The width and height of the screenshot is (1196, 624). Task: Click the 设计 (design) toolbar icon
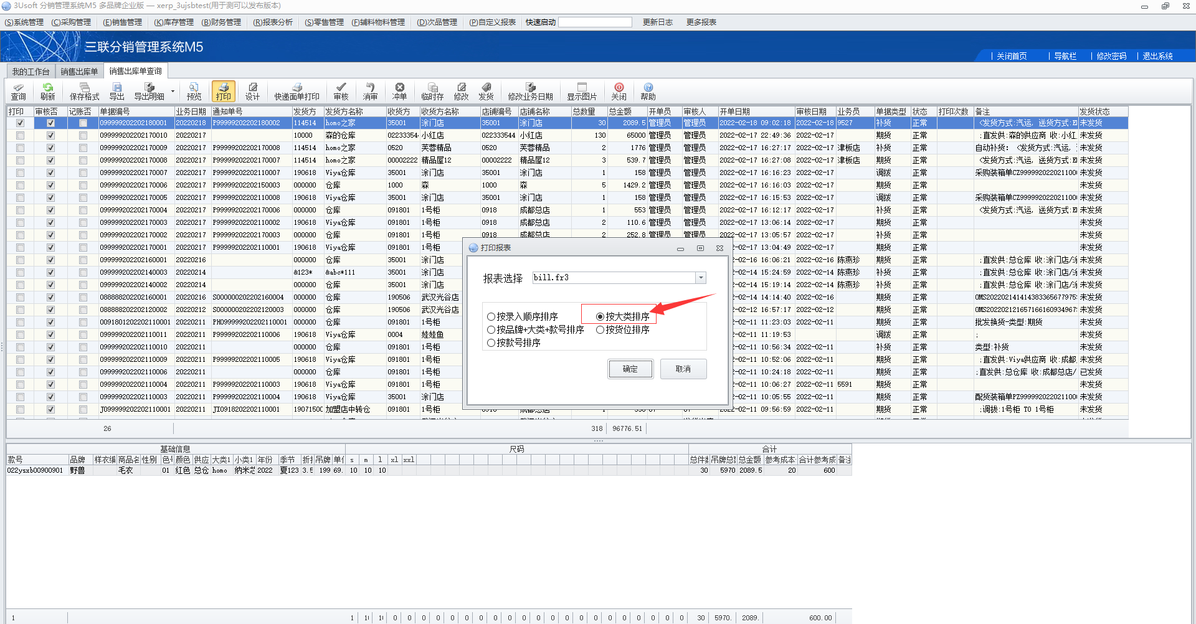pos(252,91)
